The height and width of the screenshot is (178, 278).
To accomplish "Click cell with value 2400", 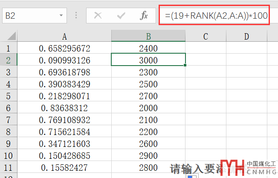I will coord(148,48).
